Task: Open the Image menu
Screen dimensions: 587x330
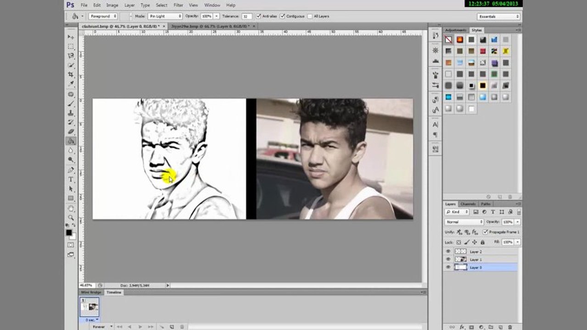Action: tap(112, 5)
